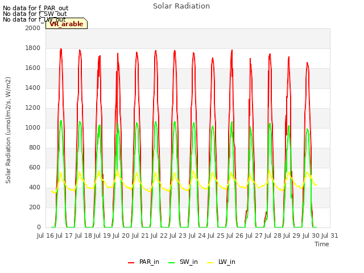
Task: Click the 'No data for f_PAR_out' message
Action: [35, 9]
